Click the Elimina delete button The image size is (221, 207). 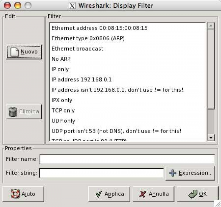(x=24, y=112)
